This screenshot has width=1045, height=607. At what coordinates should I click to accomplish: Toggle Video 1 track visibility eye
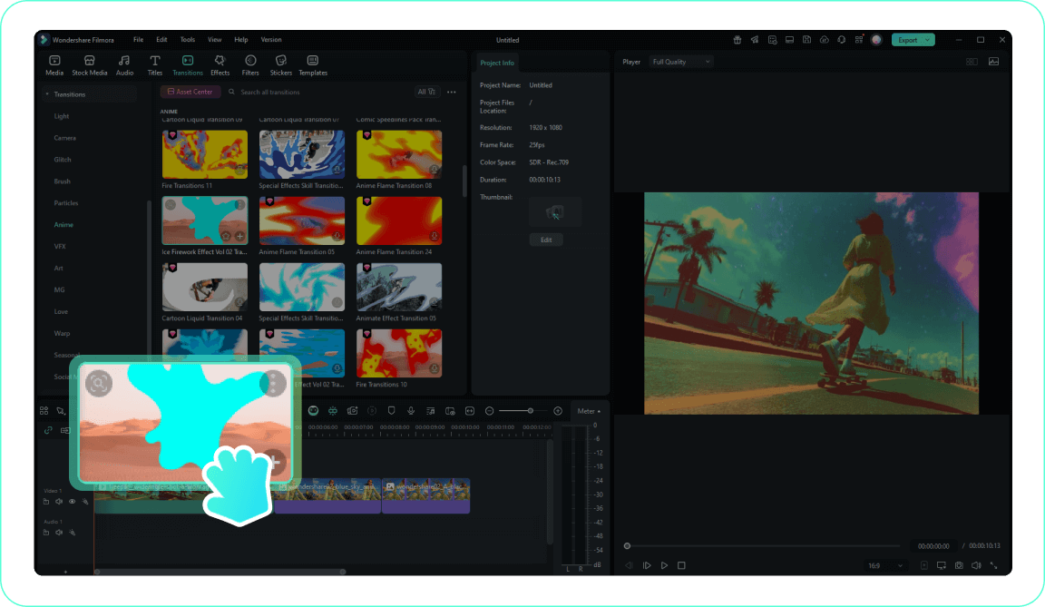72,502
